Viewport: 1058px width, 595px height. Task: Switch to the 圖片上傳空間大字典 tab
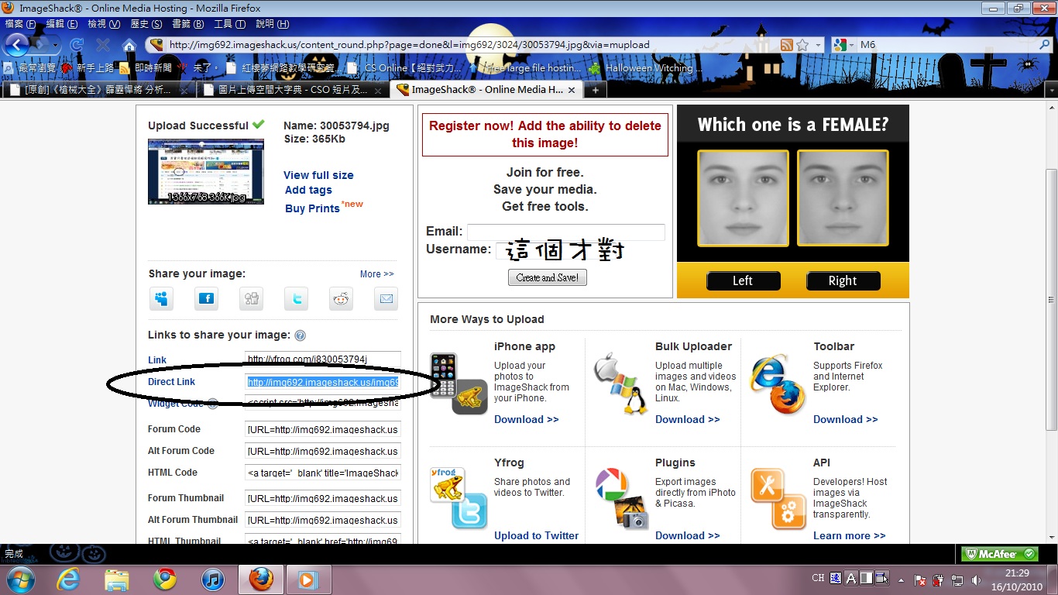point(293,90)
